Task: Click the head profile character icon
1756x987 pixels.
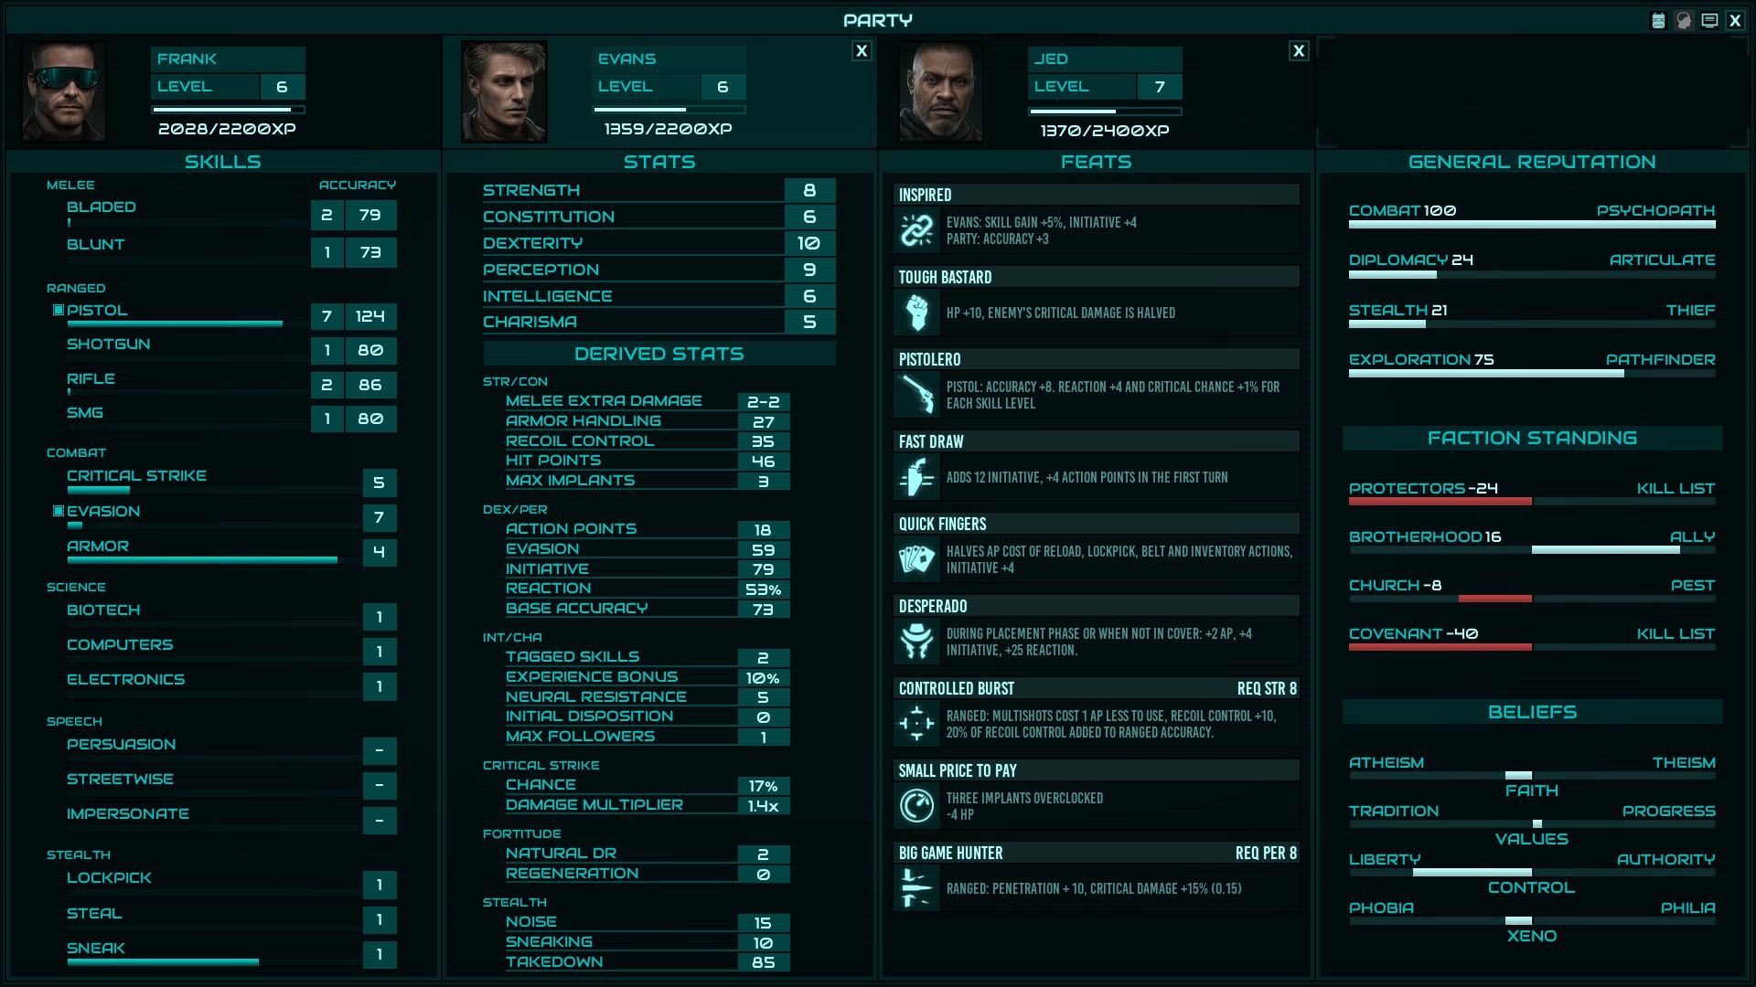Action: point(1684,20)
